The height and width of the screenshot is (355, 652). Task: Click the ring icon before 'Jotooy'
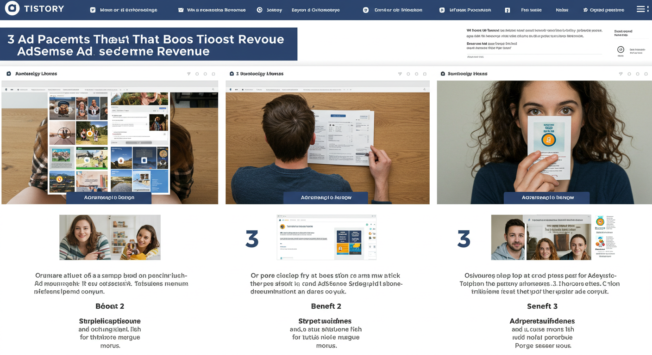259,10
